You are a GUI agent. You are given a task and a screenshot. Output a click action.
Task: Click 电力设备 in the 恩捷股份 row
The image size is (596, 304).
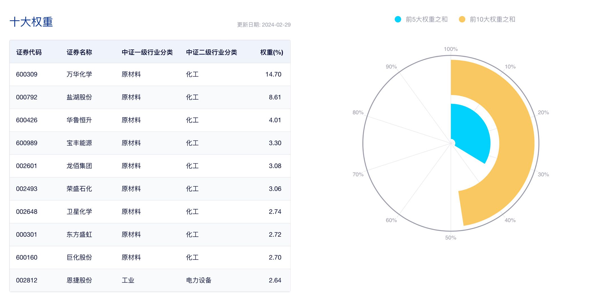(x=198, y=280)
